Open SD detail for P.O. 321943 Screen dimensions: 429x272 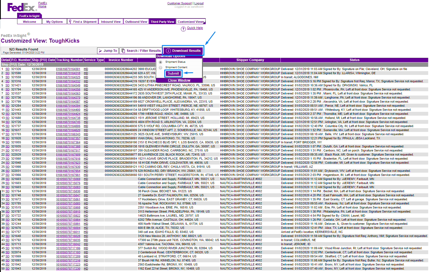click(x=7, y=269)
